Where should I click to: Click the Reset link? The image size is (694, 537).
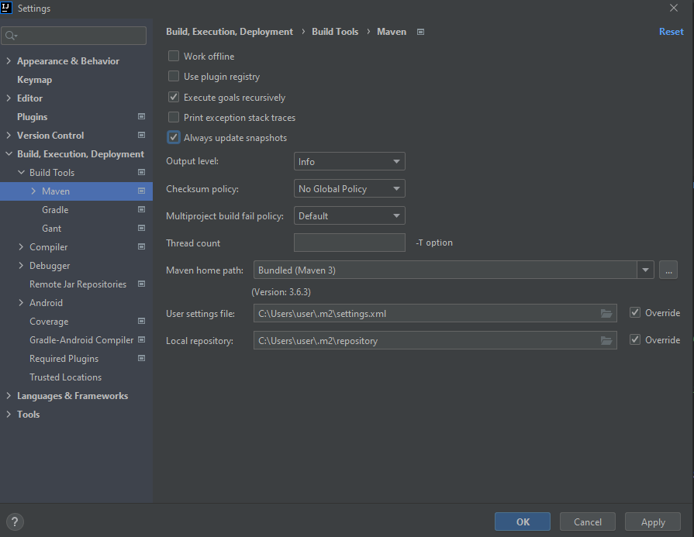(671, 31)
